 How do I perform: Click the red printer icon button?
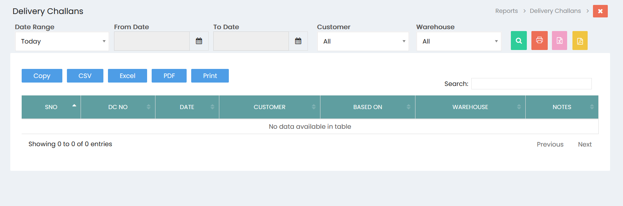click(x=539, y=41)
